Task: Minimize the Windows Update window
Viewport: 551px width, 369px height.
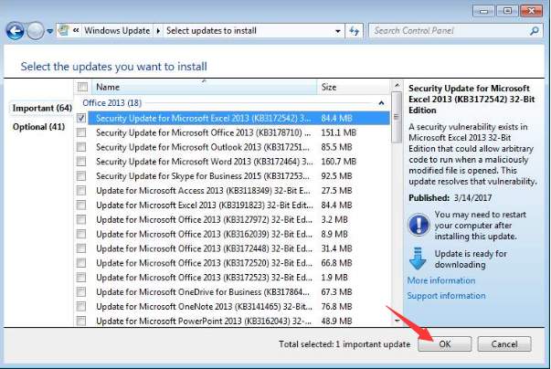Action: [483, 11]
